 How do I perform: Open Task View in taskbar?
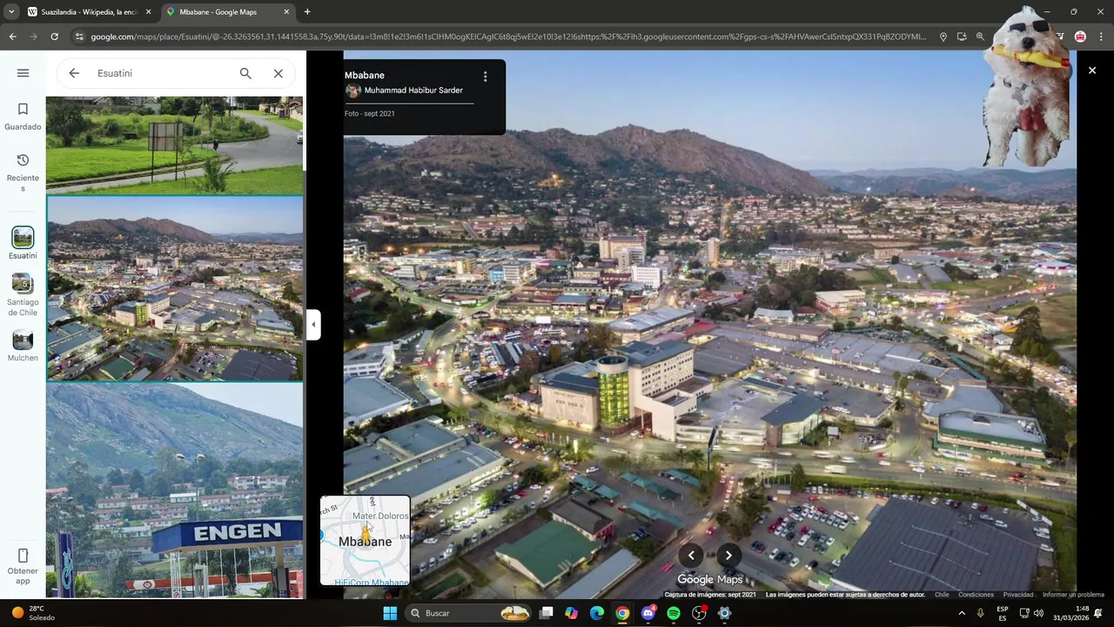coord(546,613)
